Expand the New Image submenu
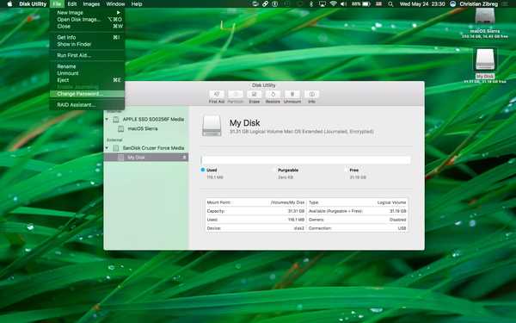Screen dimensions: 516x323 (x=87, y=13)
